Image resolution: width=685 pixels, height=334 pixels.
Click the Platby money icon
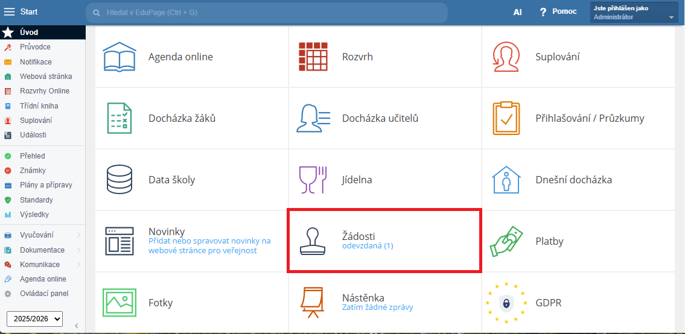click(x=506, y=241)
